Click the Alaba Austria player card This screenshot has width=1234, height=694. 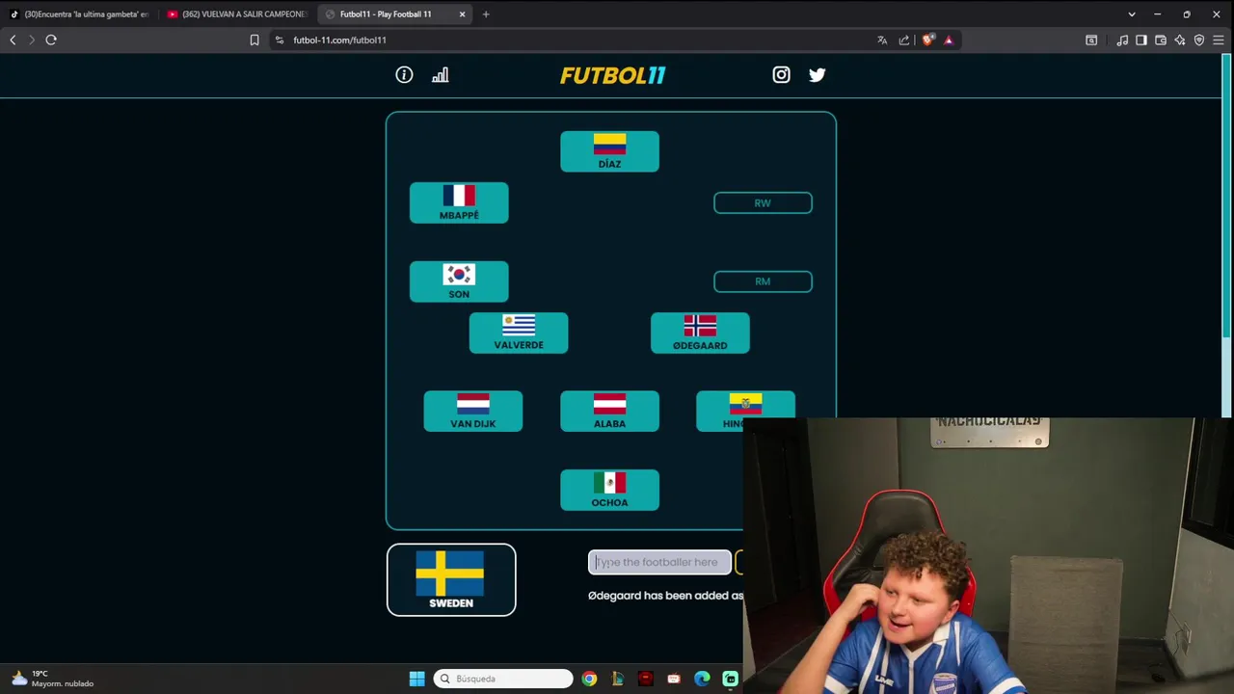[x=609, y=411]
